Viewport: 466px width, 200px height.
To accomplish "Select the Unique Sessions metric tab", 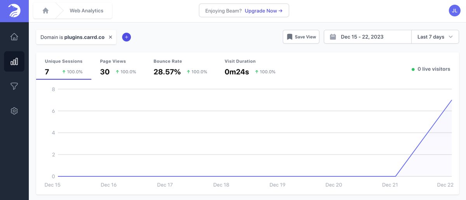I will point(64,67).
